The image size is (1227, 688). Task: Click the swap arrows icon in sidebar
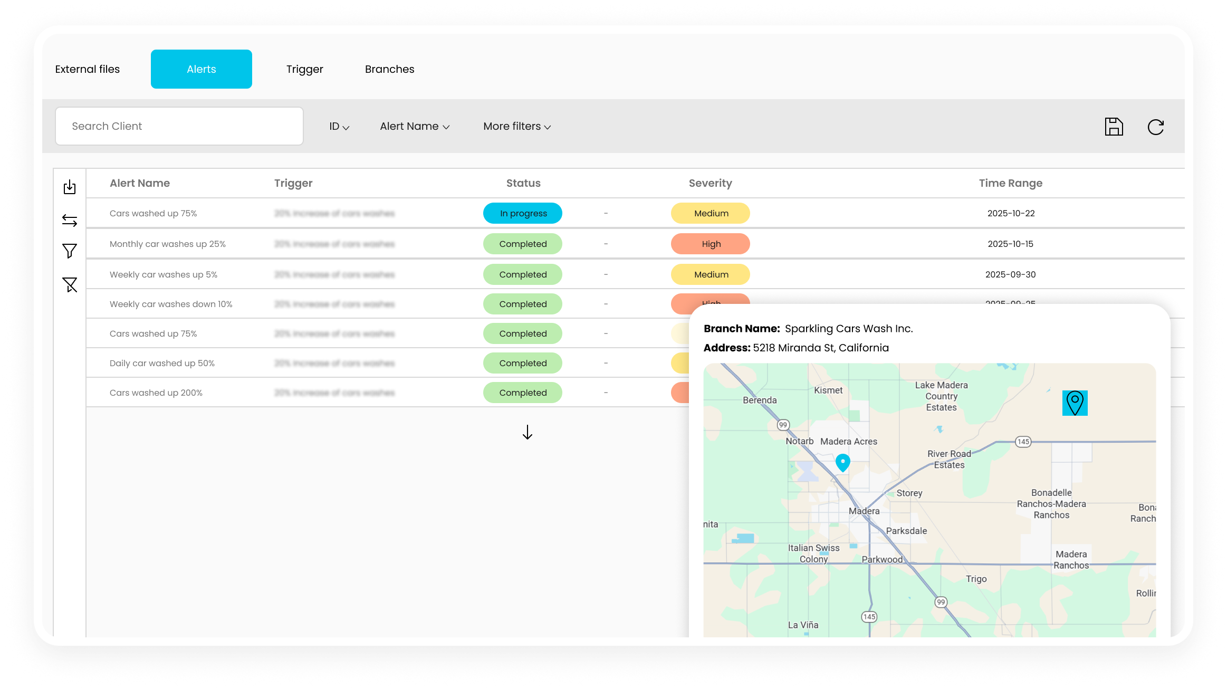click(x=70, y=220)
